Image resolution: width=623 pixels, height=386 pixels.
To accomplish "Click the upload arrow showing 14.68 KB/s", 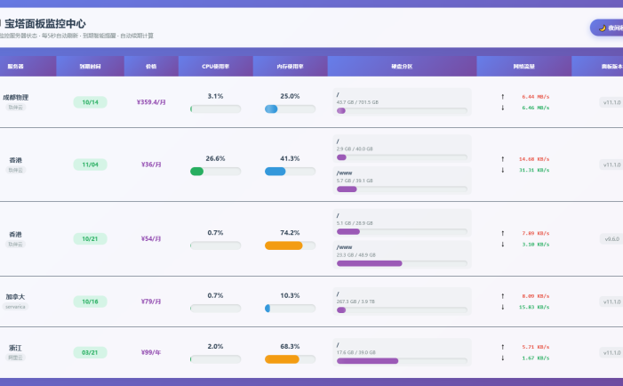I will click(x=502, y=158).
